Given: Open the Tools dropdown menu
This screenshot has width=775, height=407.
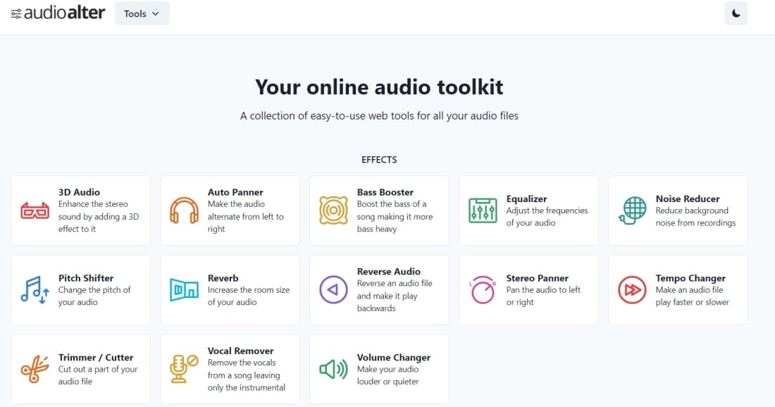Looking at the screenshot, I should click(x=142, y=13).
